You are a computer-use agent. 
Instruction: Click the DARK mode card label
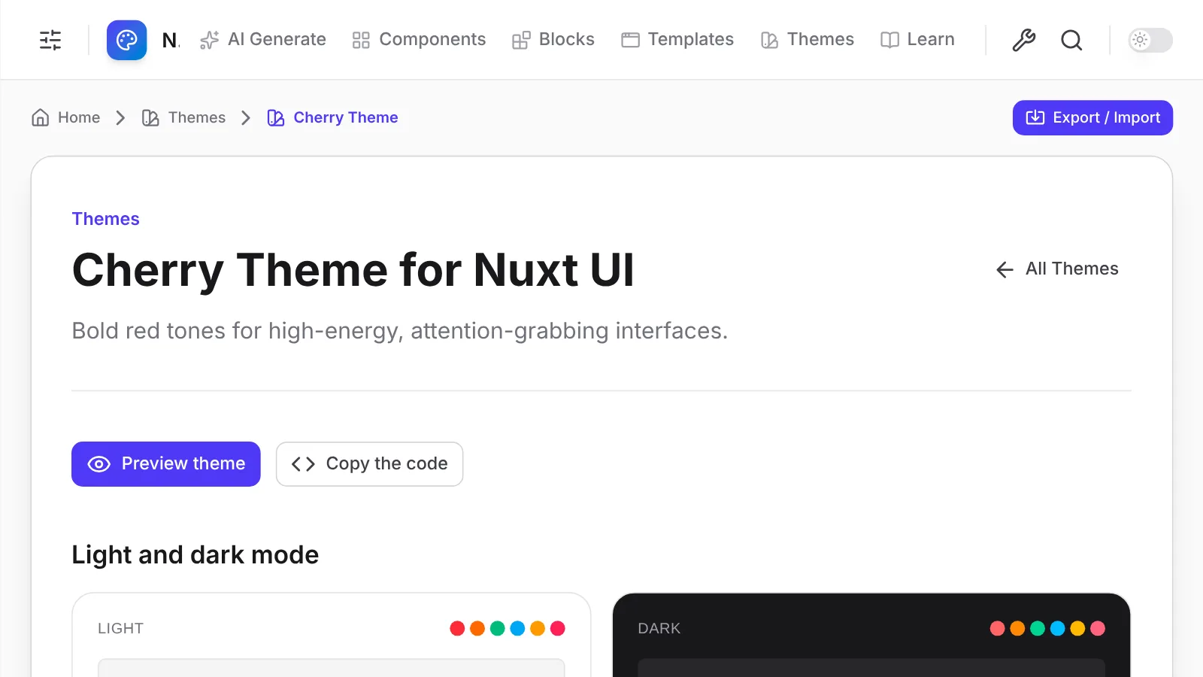coord(659,628)
